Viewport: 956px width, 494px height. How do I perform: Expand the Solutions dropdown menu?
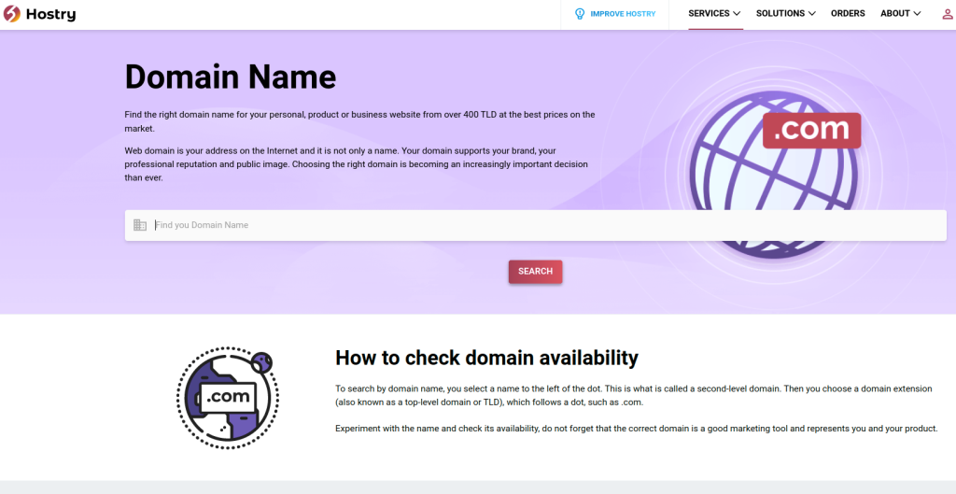[786, 13]
